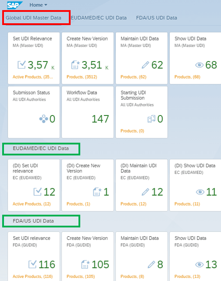
Task: Open Show UDI Data FDA (GUDID) tile title
Action: [x=190, y=238]
